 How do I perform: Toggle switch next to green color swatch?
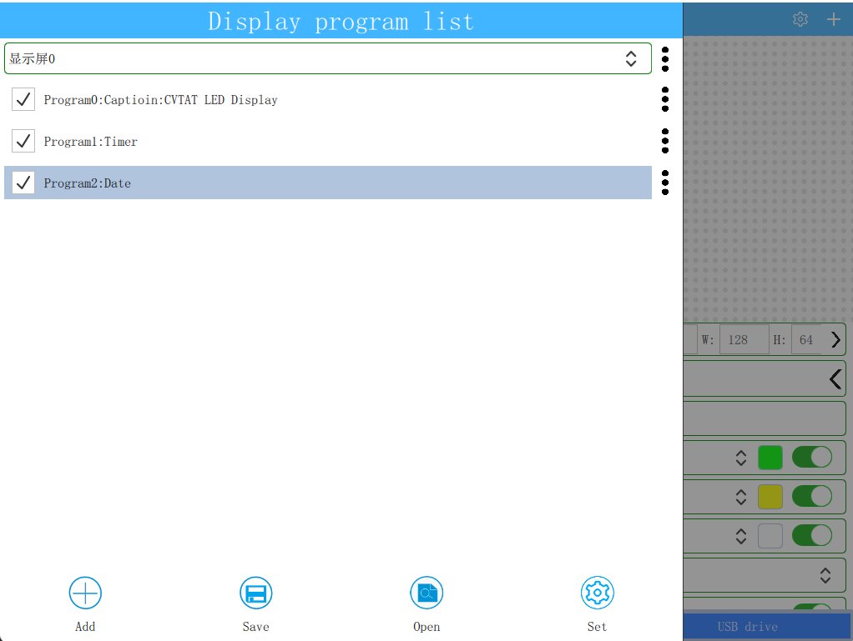(x=811, y=457)
